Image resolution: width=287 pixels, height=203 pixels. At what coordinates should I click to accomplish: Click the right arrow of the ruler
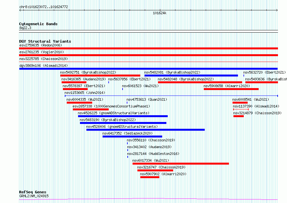point(277,10)
